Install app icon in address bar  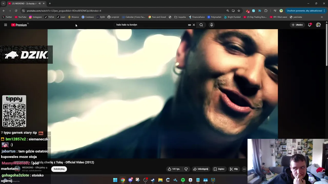233,11
